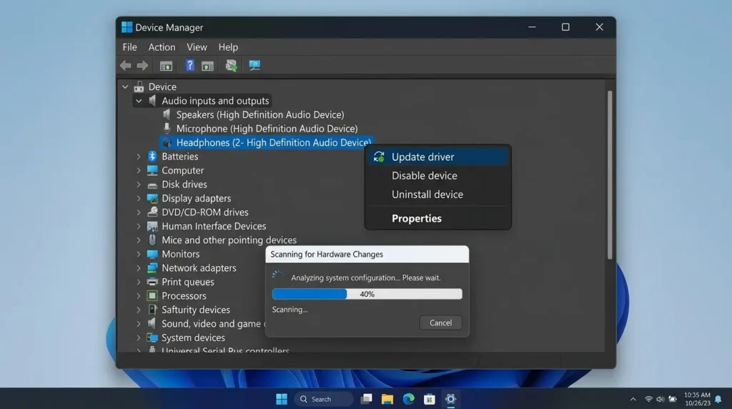
Task: Expand the Monitors category
Action: [x=139, y=255]
